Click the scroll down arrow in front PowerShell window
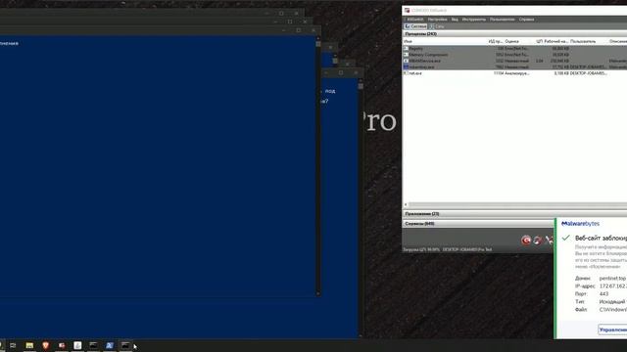The height and width of the screenshot is (352, 627). 318,293
